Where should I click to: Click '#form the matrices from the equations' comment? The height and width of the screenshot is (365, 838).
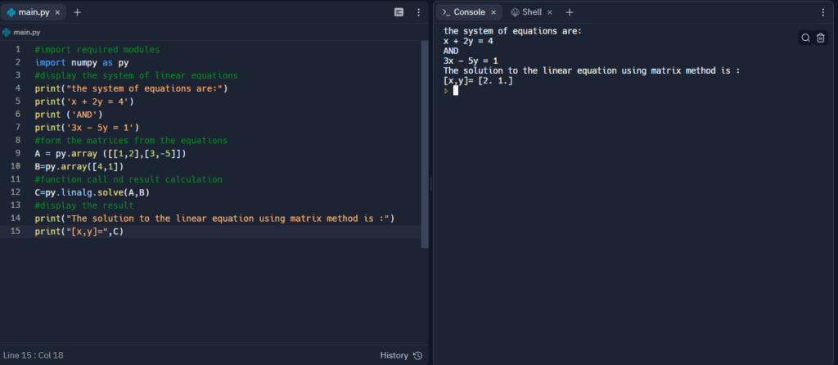[132, 141]
